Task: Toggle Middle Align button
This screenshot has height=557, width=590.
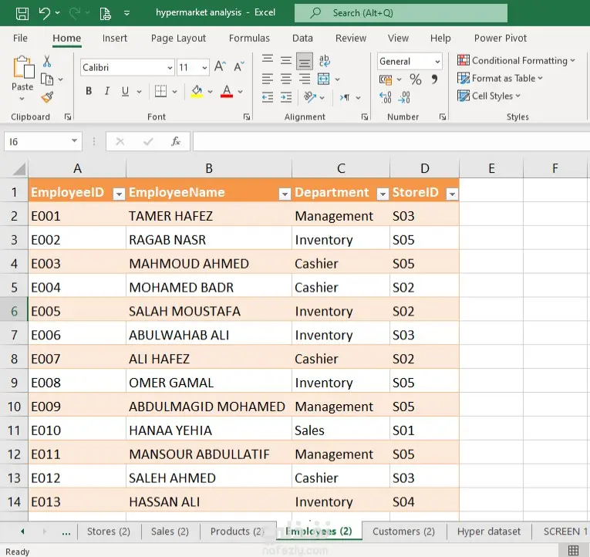Action: coord(286,60)
